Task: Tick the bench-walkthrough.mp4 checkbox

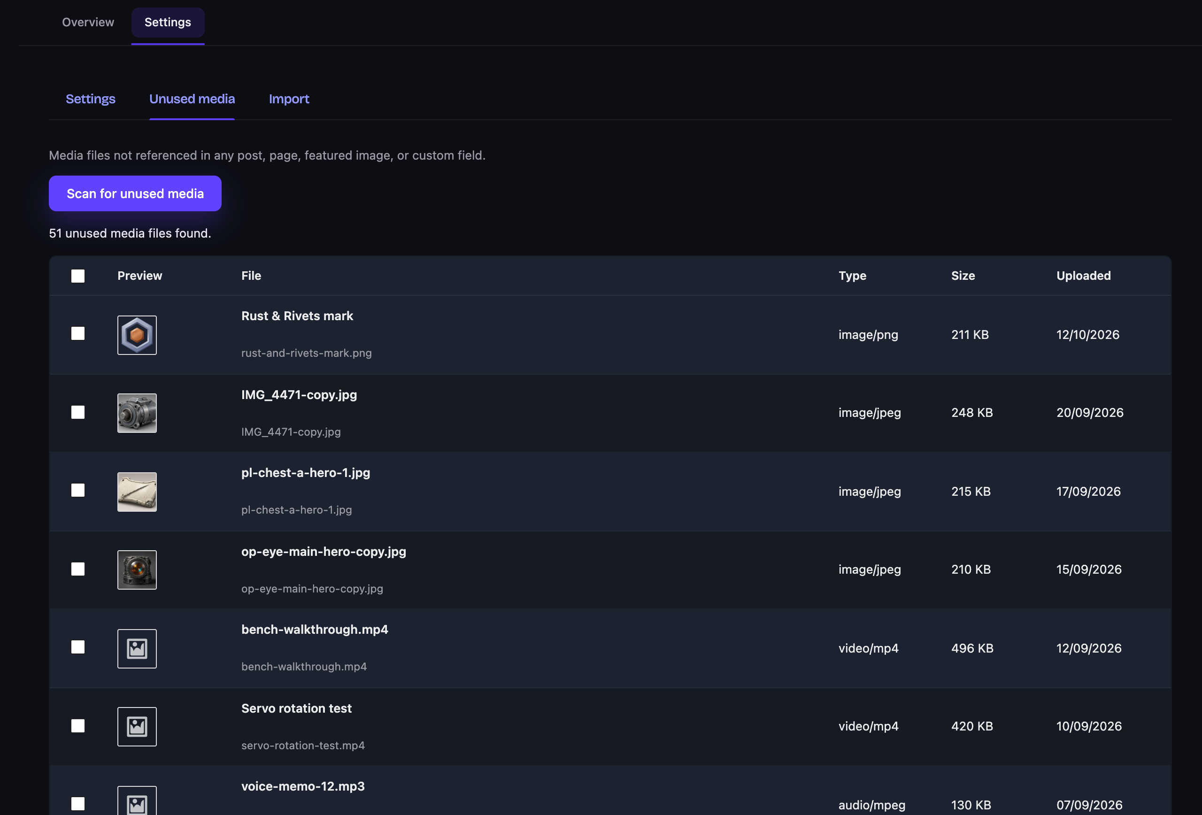Action: 78,647
